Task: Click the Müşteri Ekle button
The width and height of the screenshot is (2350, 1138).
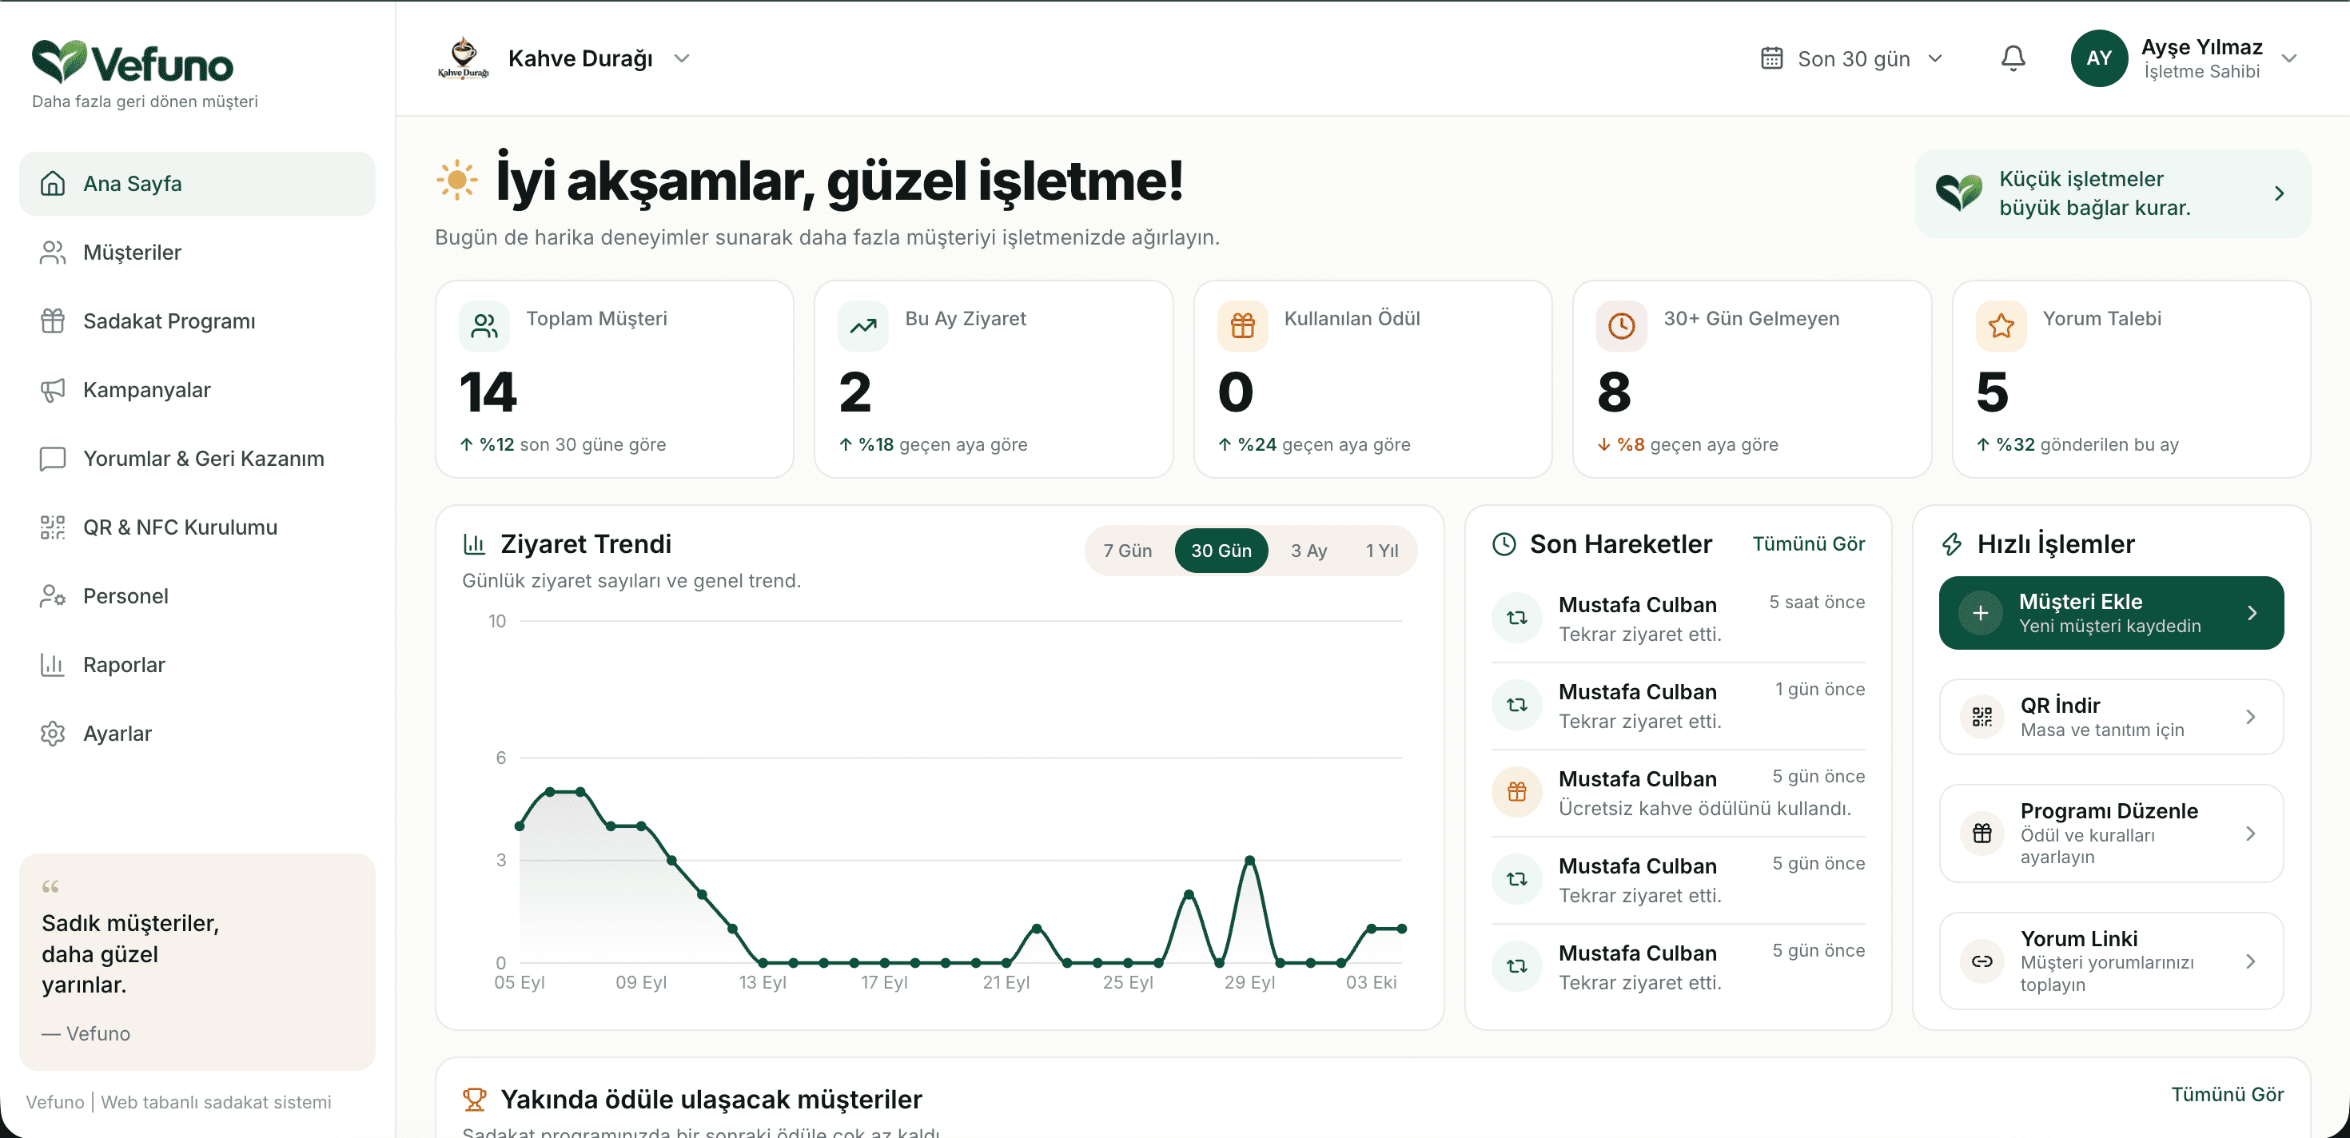Action: [x=2111, y=613]
